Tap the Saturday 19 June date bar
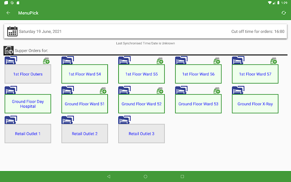Image resolution: width=291 pixels, height=182 pixels. [145, 31]
